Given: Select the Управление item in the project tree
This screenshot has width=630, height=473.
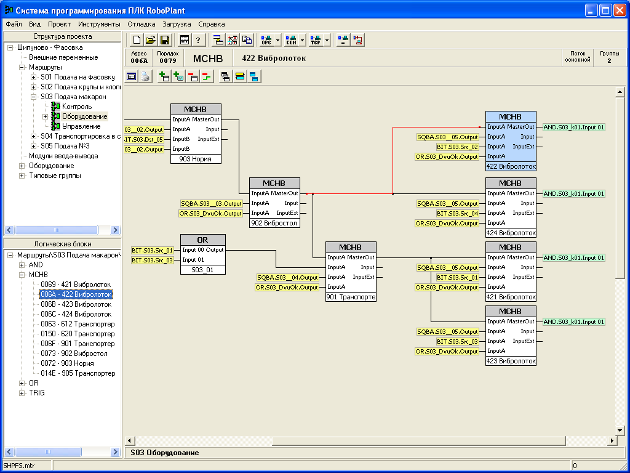Looking at the screenshot, I should click(81, 126).
